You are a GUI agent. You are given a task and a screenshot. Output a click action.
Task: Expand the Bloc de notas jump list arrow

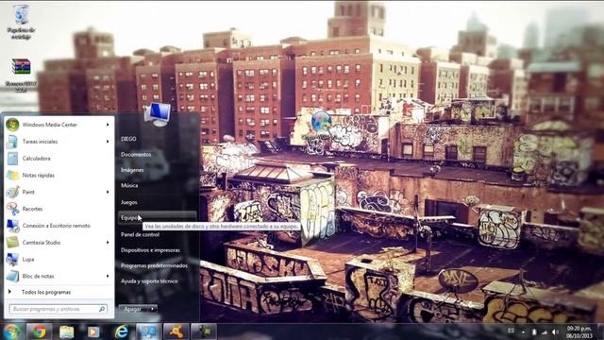pyautogui.click(x=108, y=276)
